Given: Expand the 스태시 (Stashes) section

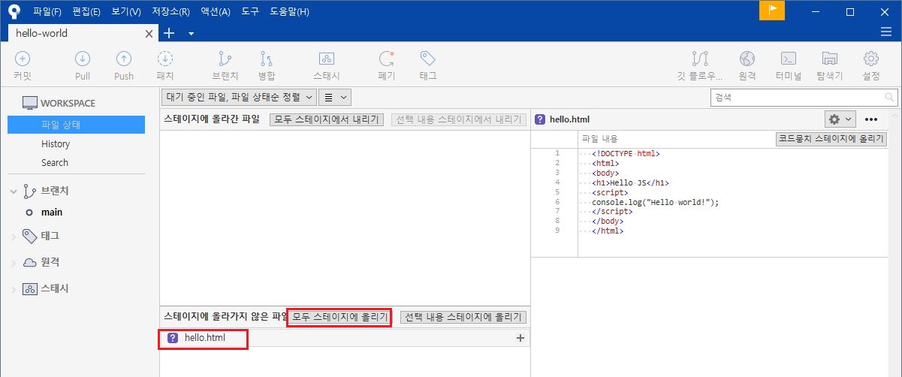Looking at the screenshot, I should click(14, 290).
